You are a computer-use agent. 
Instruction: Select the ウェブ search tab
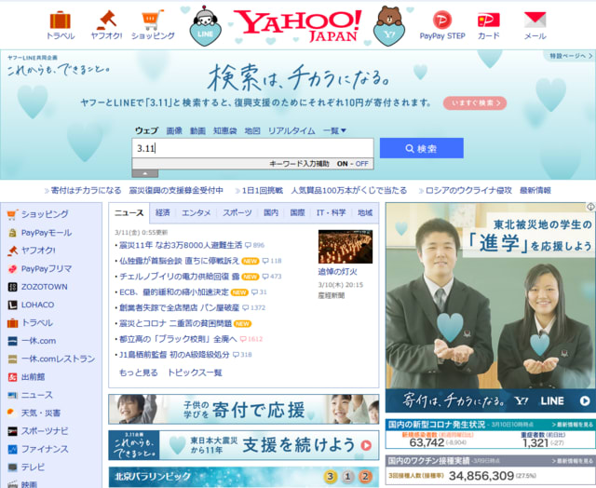pos(146,130)
